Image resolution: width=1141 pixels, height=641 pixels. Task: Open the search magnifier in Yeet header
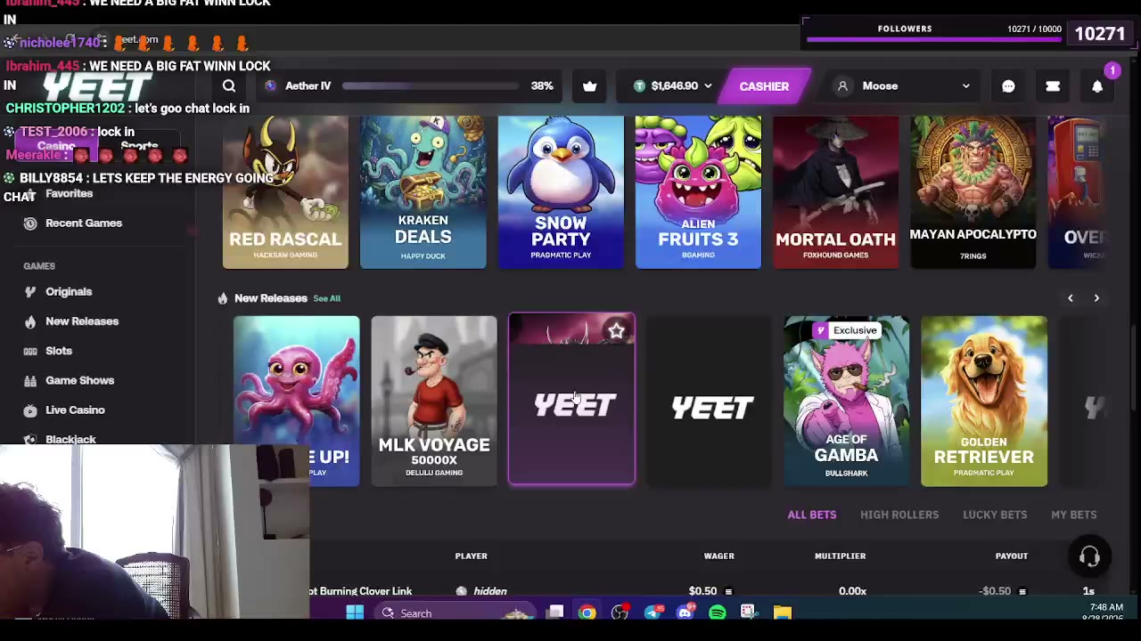click(229, 86)
